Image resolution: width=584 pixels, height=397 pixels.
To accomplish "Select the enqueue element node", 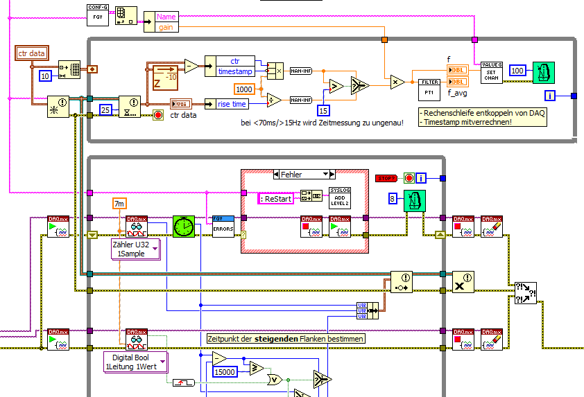I will [x=402, y=282].
